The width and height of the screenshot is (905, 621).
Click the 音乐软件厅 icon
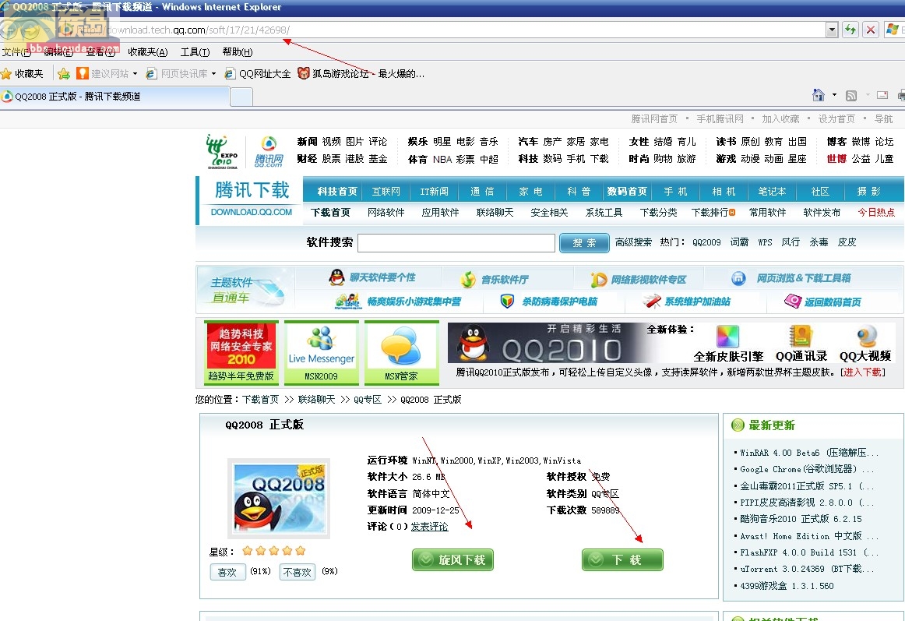pos(467,280)
